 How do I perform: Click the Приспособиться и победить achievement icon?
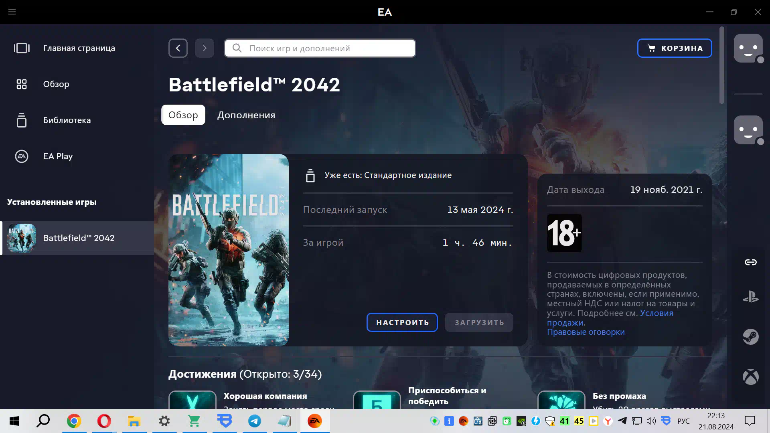coord(377,400)
